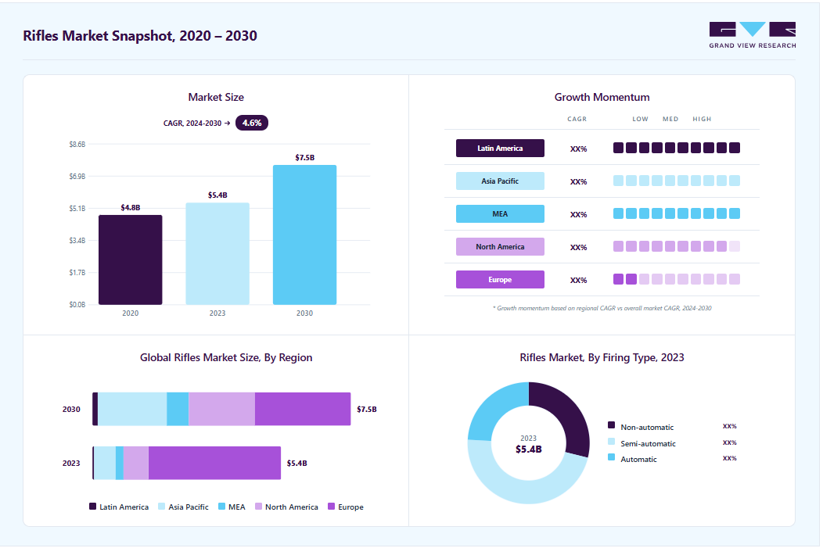Click the Automatic XX% value
Viewport: 823px width, 548px height.
click(730, 458)
